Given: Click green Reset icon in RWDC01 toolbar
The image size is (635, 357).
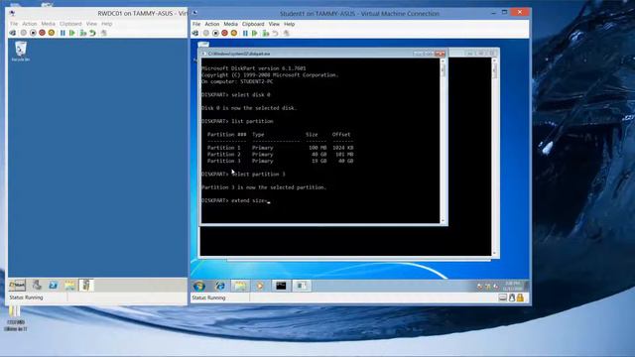Looking at the screenshot, I should point(72,33).
